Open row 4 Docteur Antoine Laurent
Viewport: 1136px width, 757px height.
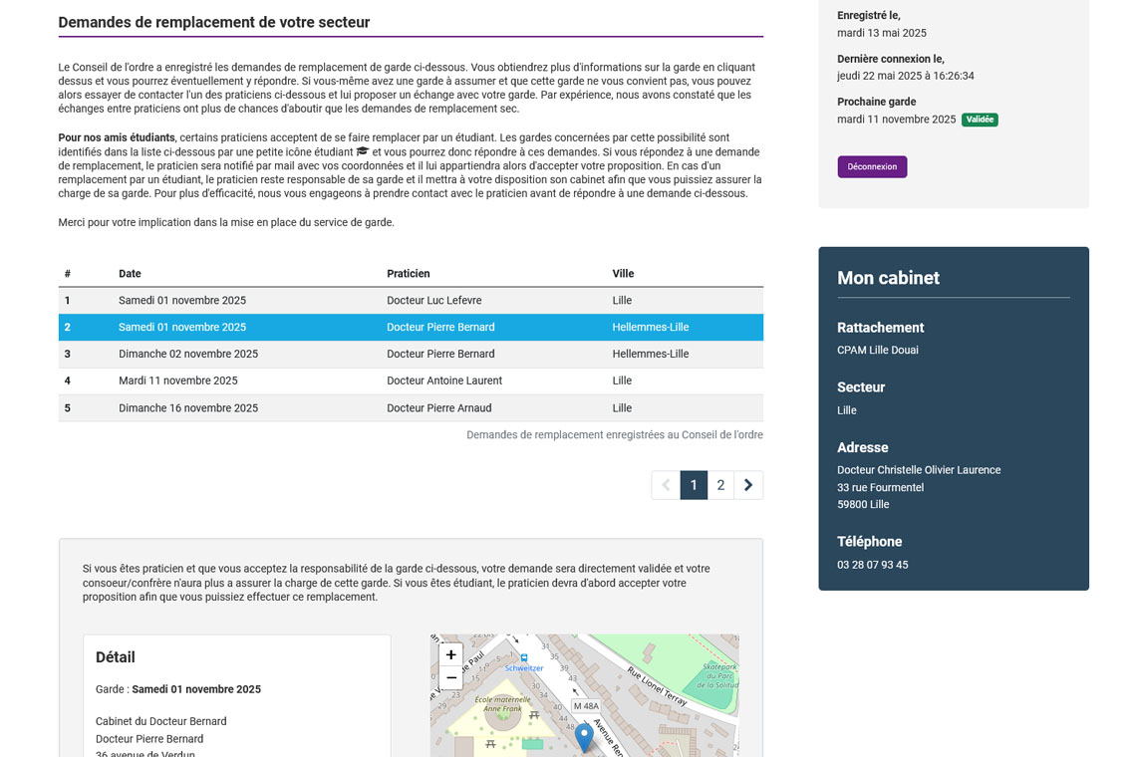tap(411, 381)
